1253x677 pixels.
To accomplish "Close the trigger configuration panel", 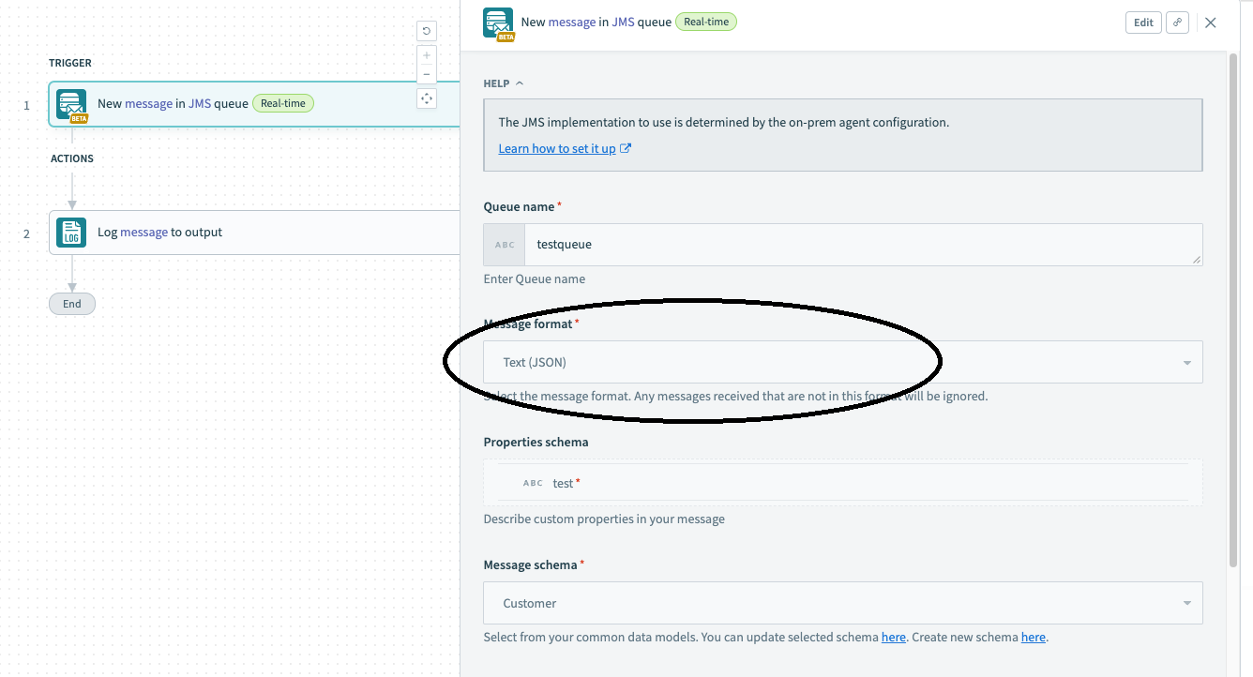I will coord(1211,23).
